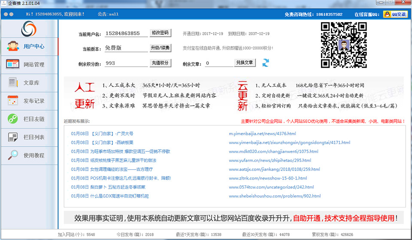412x240 pixels.
Task: Open the 爆款空调五一促销不停歇 post
Action: coord(120,151)
